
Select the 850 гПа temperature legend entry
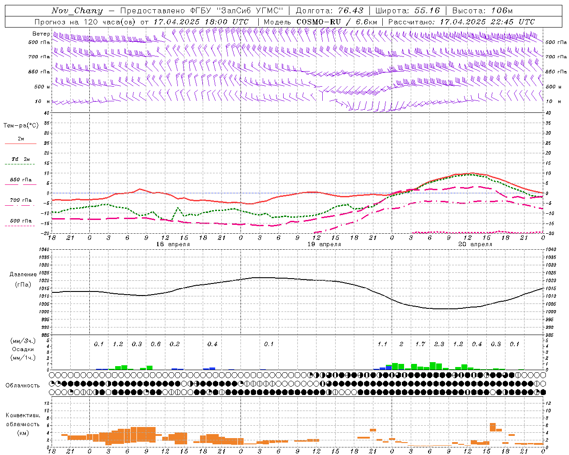coord(21,180)
